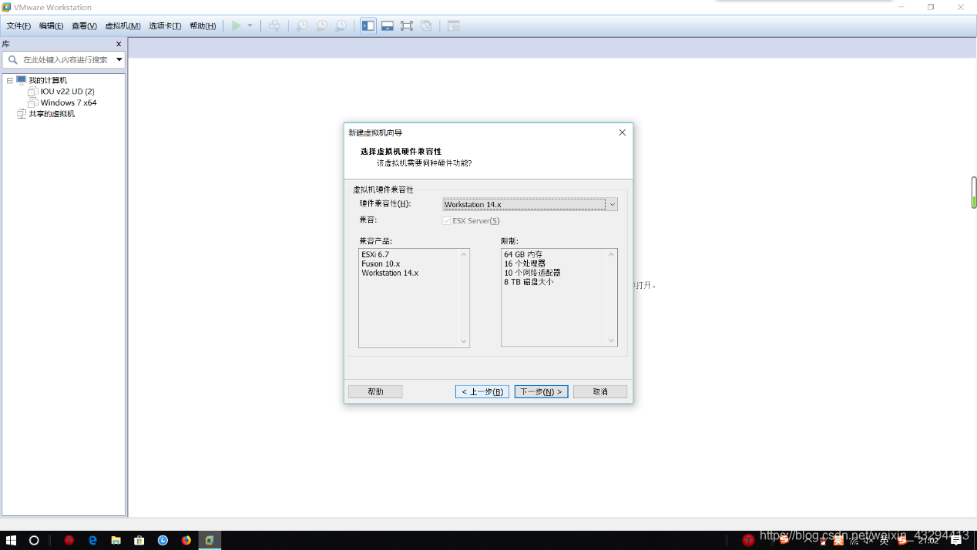The height and width of the screenshot is (550, 977).
Task: Click the red round app taskbar icon
Action: 69,541
